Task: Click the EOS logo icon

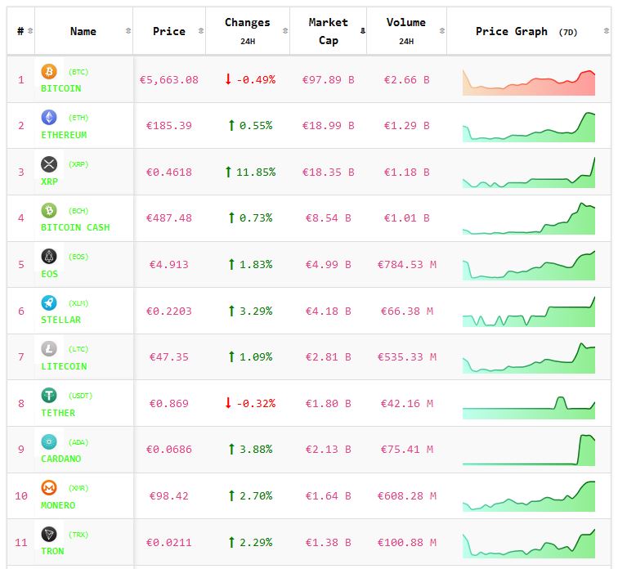Action: coord(49,257)
